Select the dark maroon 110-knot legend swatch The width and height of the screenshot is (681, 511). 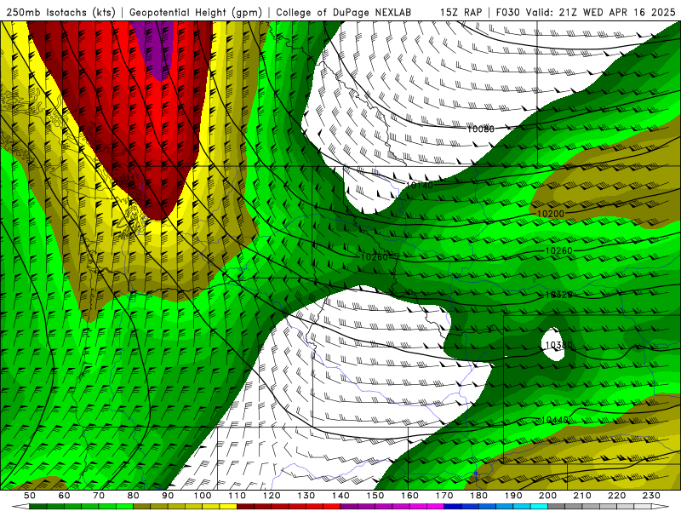pos(245,507)
